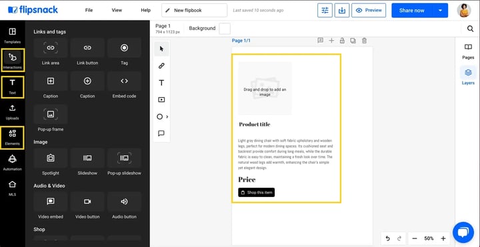Go to the Flipsnack logo home
This screenshot has height=247, width=480.
click(33, 10)
